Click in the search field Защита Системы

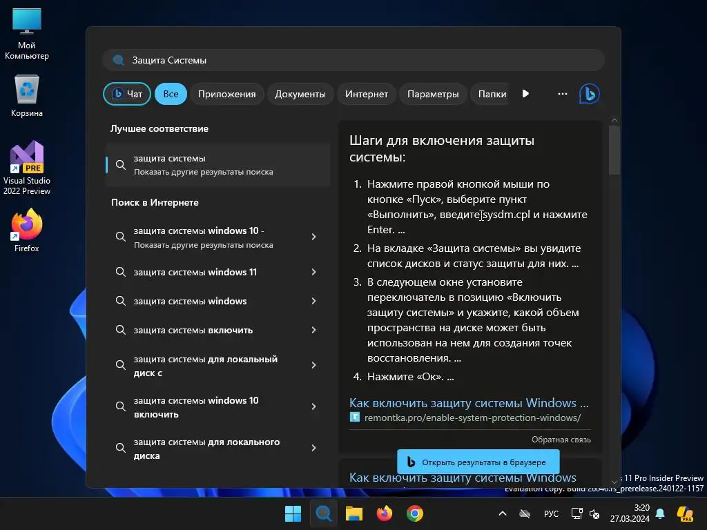[x=353, y=60]
